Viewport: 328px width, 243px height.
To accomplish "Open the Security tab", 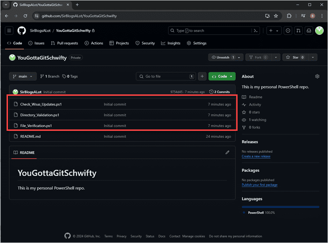I will point(145,43).
